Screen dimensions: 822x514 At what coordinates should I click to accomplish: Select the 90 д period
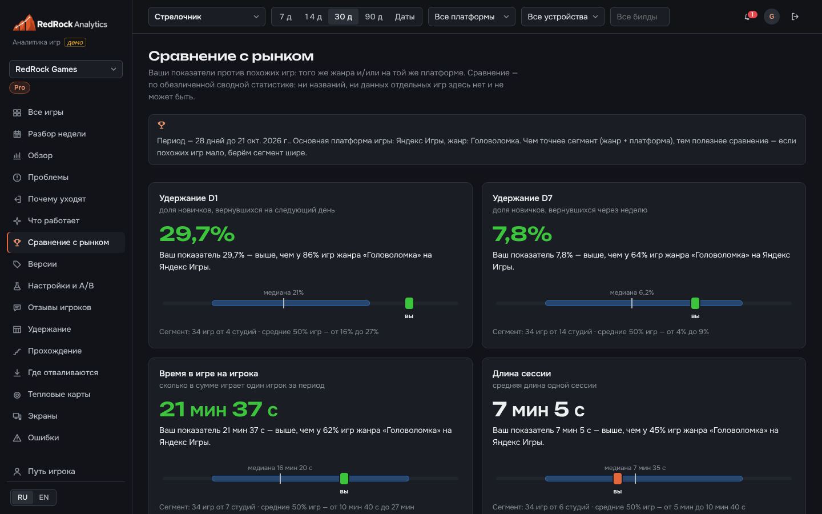[373, 17]
